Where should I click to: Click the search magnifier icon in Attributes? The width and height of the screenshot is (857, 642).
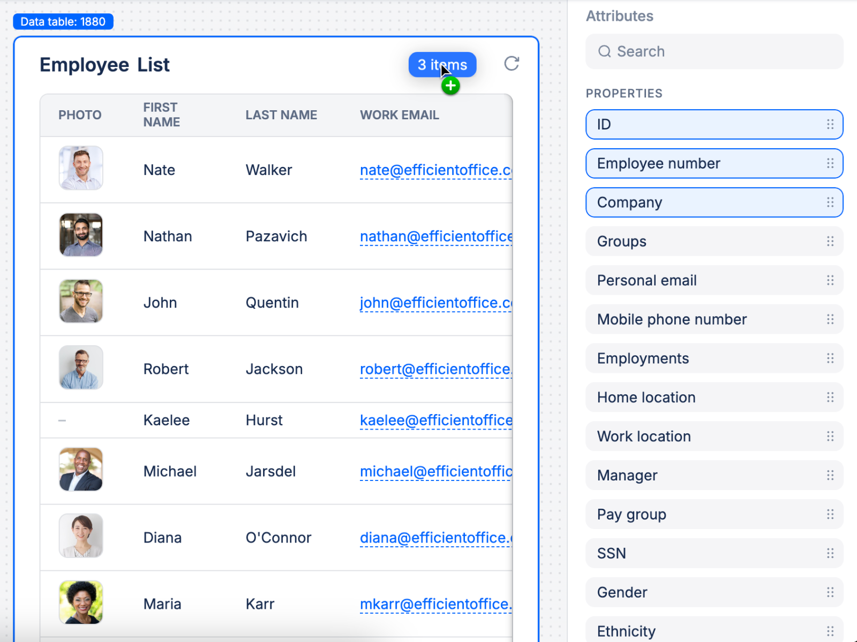pyautogui.click(x=605, y=51)
